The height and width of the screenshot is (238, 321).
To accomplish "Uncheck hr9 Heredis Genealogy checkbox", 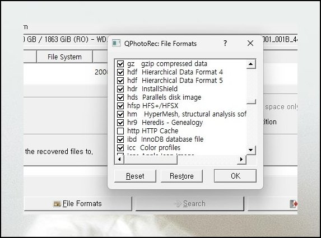I will tap(120, 123).
